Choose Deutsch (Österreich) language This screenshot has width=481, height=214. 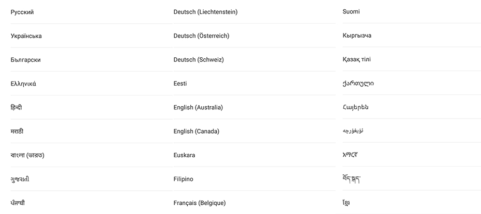click(x=201, y=36)
